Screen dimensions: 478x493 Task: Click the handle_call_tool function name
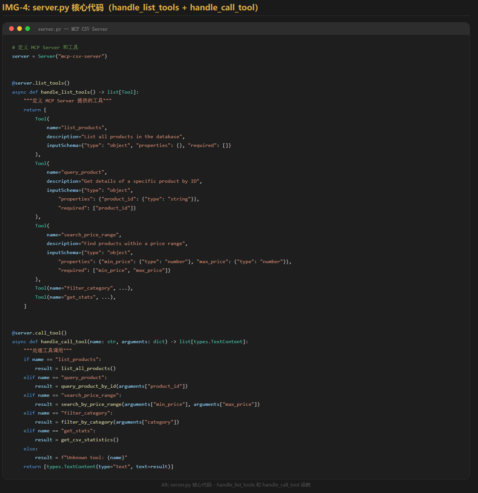pos(64,342)
